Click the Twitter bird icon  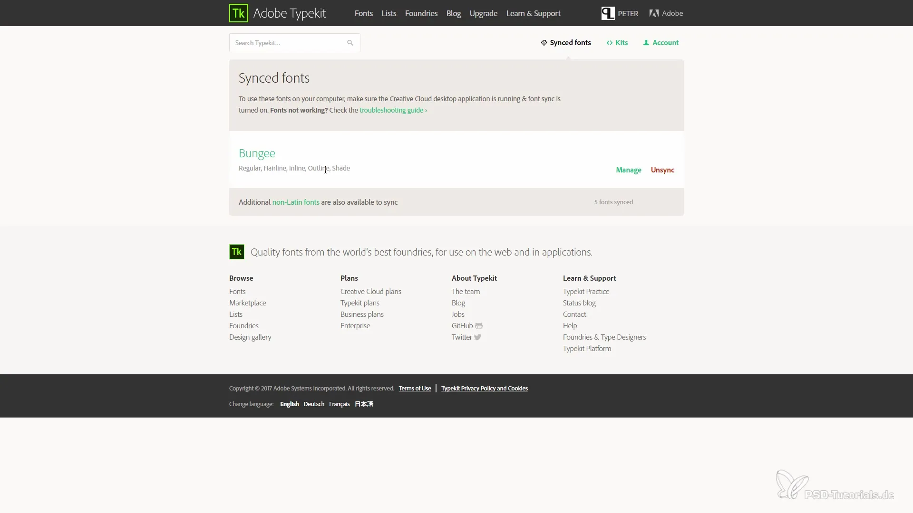477,337
